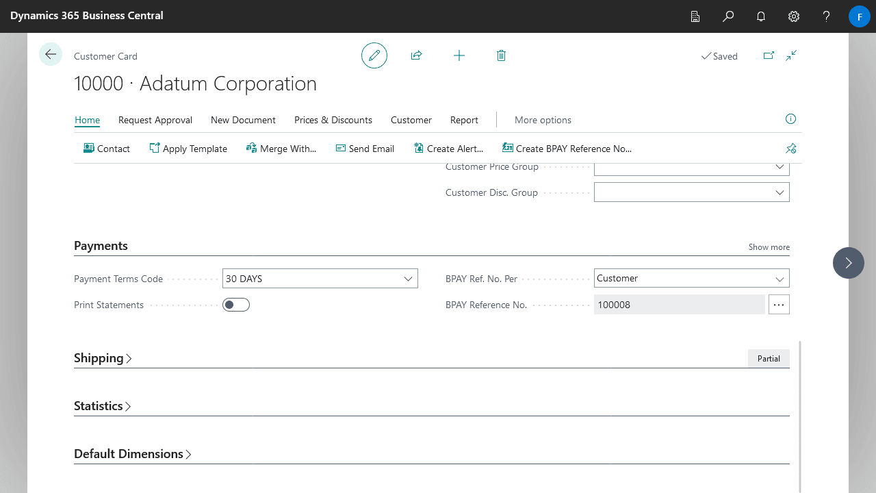Open the settings gear icon
Image resolution: width=876 pixels, height=493 pixels.
794,16
